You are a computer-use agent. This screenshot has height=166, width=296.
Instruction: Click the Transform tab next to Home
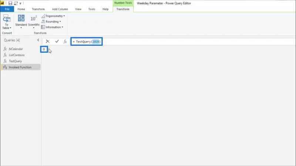tap(38, 9)
